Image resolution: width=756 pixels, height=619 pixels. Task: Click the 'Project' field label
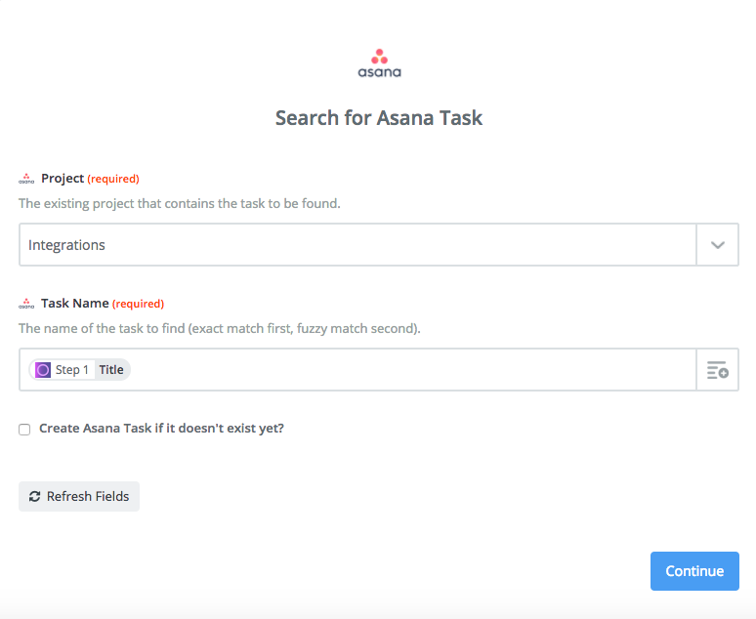tap(63, 179)
